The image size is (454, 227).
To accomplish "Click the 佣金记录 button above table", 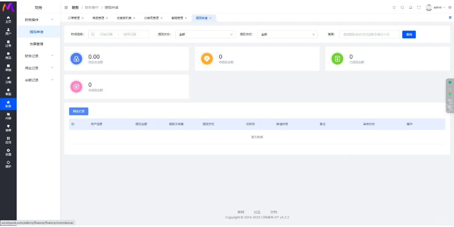I will (x=78, y=111).
